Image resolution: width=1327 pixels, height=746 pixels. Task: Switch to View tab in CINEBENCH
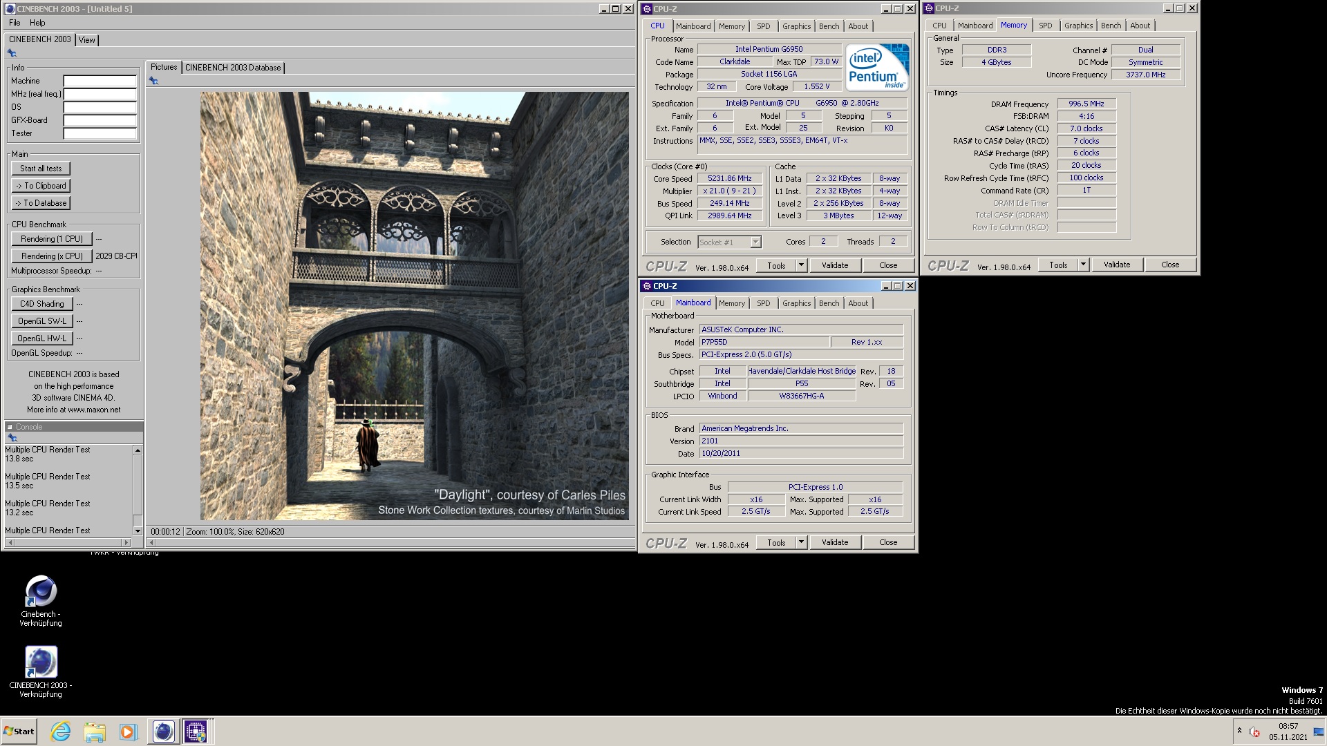coord(87,40)
